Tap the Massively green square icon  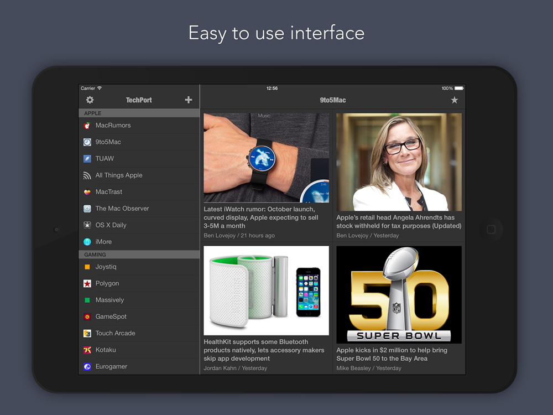tap(87, 300)
